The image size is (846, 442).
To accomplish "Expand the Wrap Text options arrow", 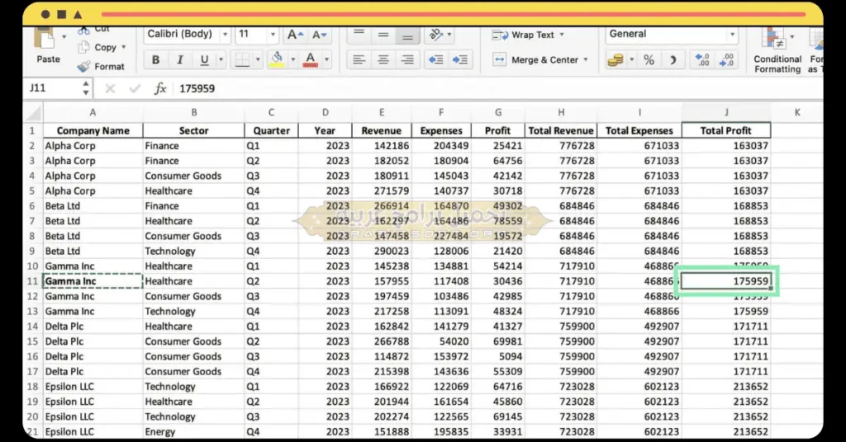I will [562, 35].
